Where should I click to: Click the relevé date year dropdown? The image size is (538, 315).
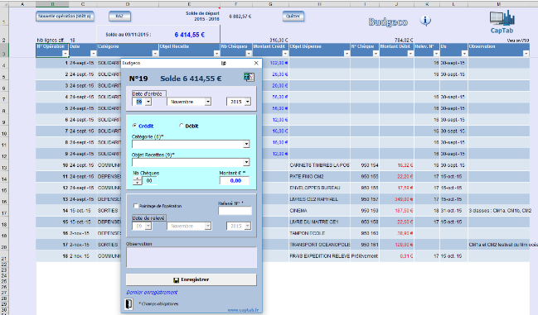point(247,226)
